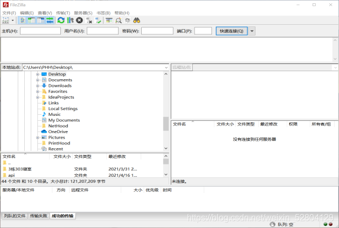Screen dimensions: 339x228
Task: Click the 快速连接(Q) button
Action: click(x=232, y=31)
